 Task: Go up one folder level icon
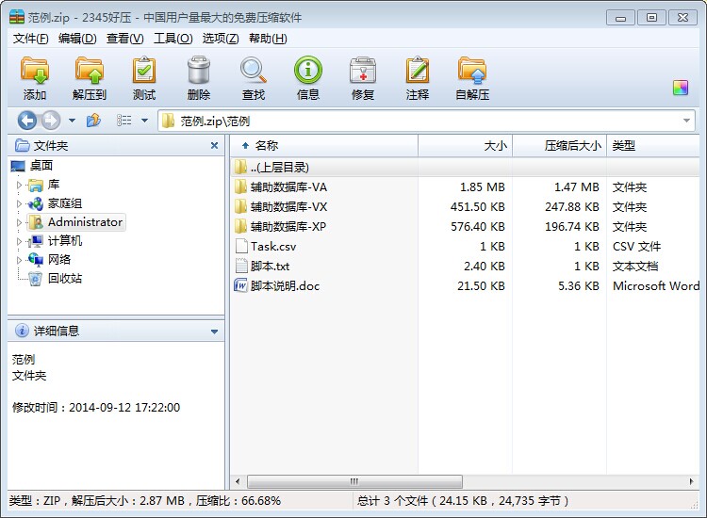(x=93, y=121)
